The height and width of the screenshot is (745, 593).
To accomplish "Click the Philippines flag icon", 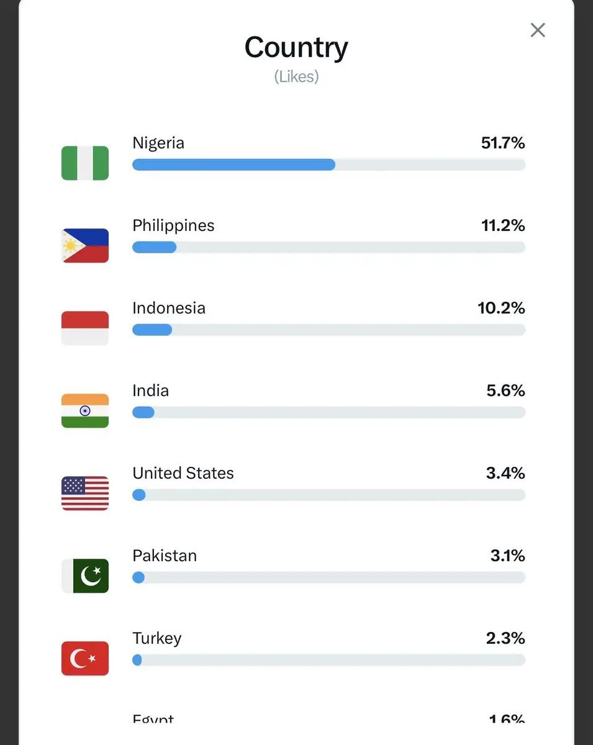I will (85, 246).
